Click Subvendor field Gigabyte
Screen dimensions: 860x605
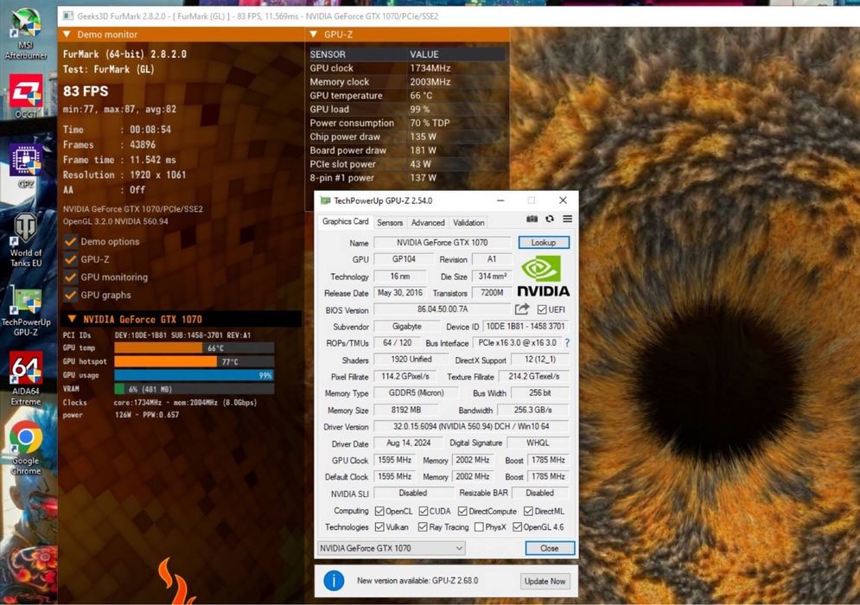[406, 327]
